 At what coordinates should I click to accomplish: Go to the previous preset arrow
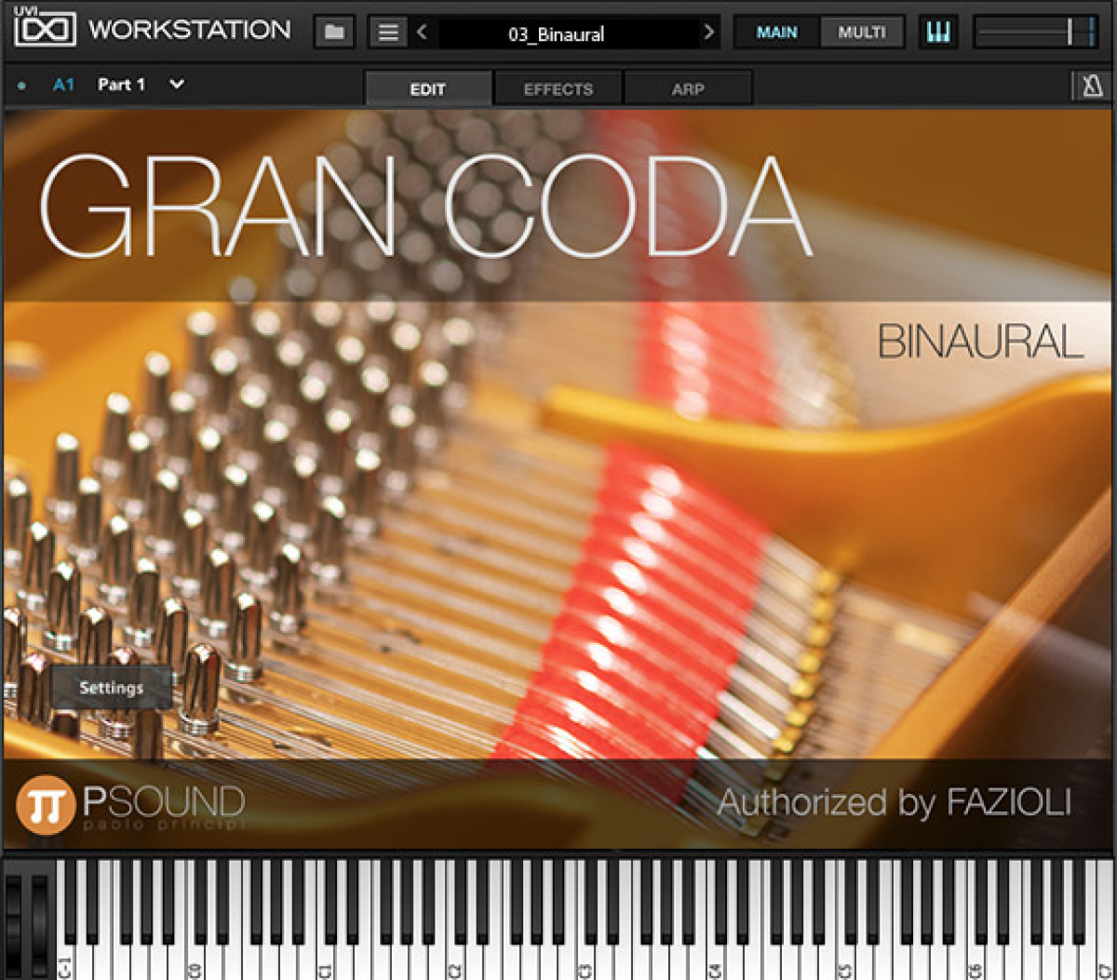coord(423,33)
